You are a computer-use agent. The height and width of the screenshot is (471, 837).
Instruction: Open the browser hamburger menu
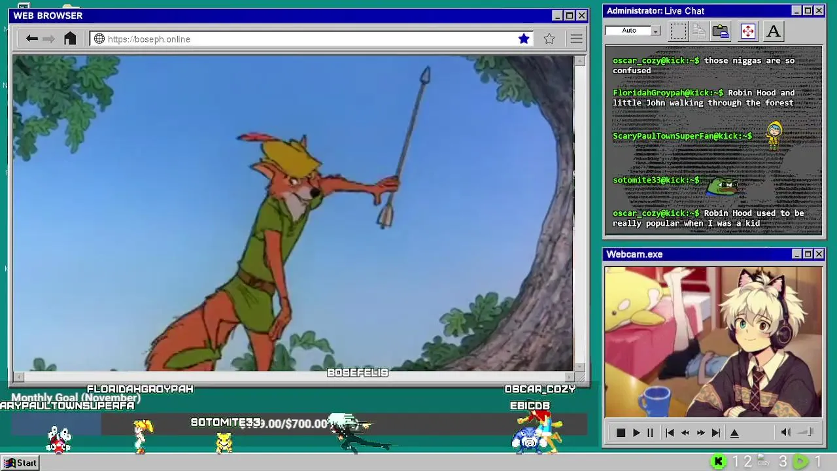(x=576, y=39)
